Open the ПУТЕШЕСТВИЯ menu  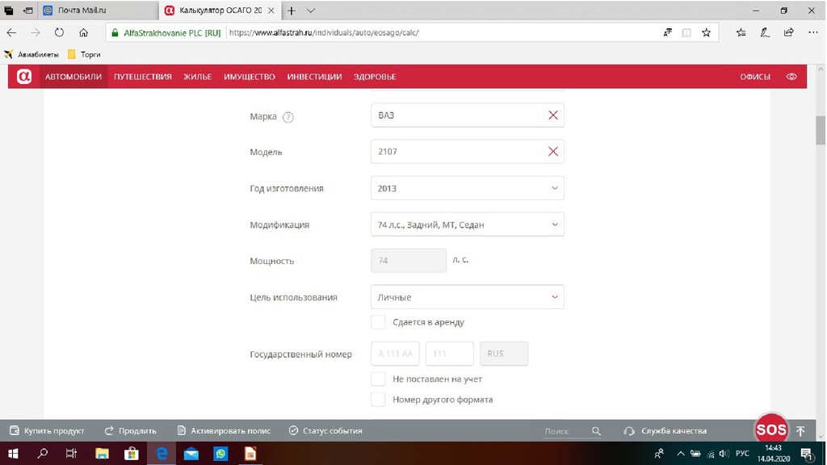tap(143, 77)
